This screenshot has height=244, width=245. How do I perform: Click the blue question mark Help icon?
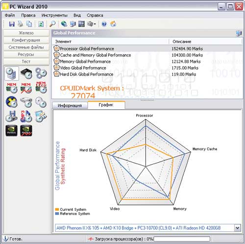pyautogui.click(x=104, y=24)
